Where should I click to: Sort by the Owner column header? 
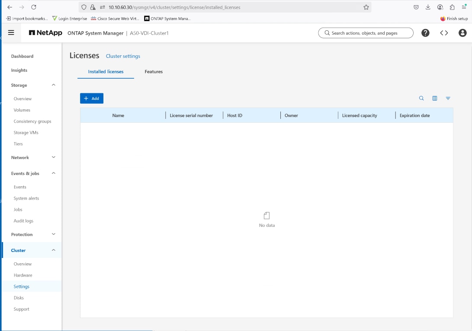pyautogui.click(x=291, y=115)
